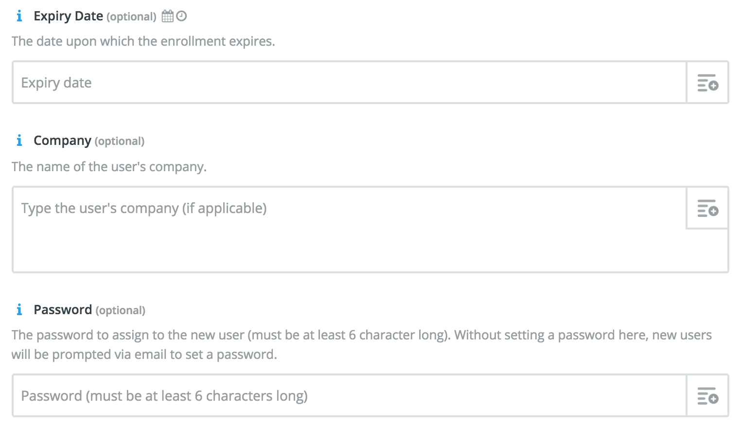Open insert-field menu for Password input

(x=707, y=395)
